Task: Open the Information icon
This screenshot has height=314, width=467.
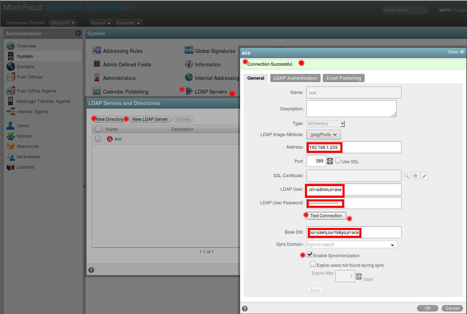Action: pyautogui.click(x=189, y=64)
